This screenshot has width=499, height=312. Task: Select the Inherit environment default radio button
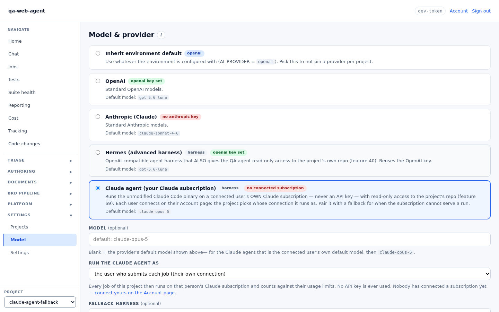pos(98,53)
